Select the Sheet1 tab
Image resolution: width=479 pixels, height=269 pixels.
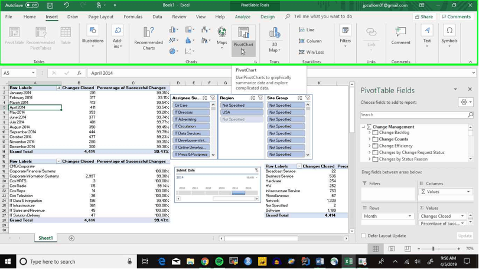45,238
